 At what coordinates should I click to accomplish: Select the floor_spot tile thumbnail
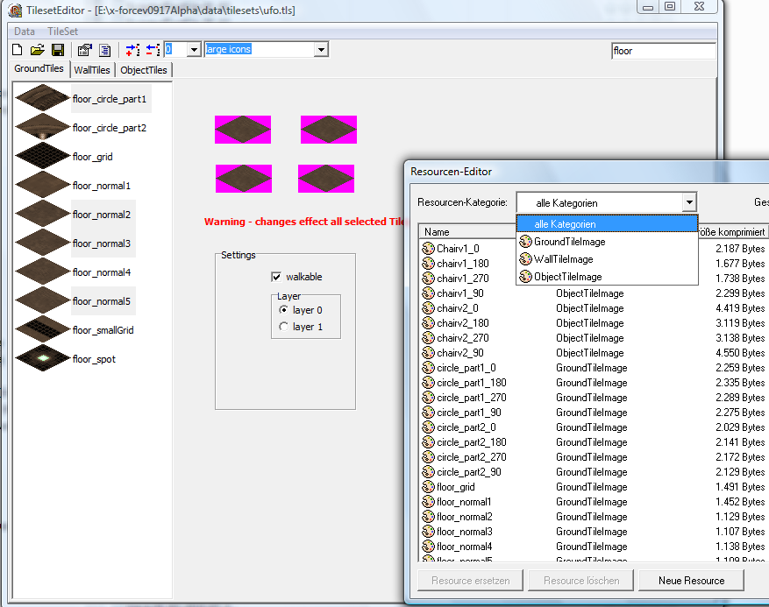[x=42, y=359]
